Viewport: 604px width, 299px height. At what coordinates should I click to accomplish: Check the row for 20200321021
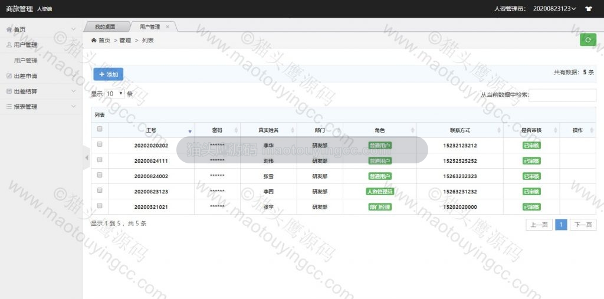[100, 206]
